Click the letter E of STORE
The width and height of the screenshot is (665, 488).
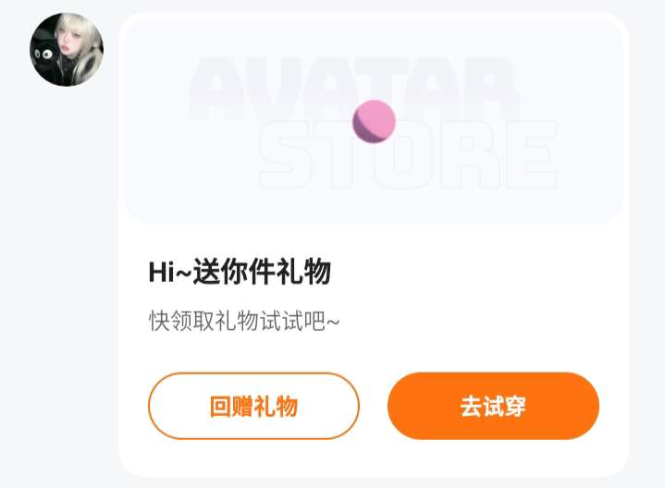click(x=532, y=155)
